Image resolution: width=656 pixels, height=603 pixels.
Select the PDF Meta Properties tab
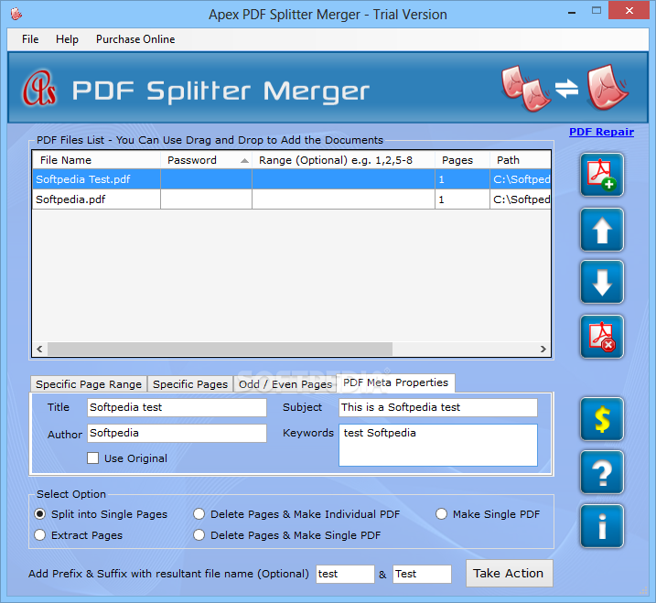pos(396,382)
